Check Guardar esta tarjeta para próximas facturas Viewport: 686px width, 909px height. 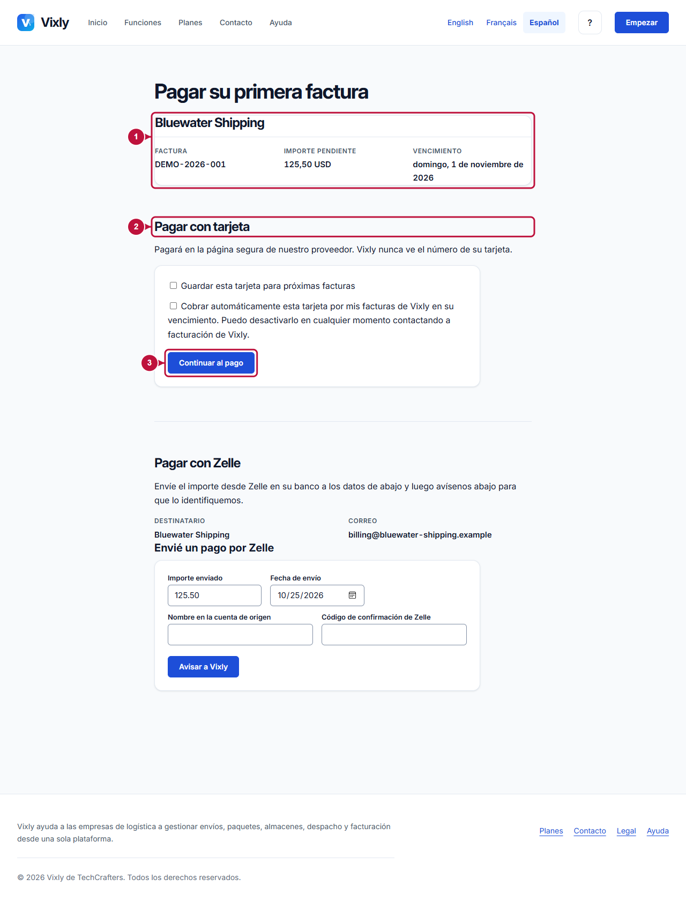pos(173,286)
